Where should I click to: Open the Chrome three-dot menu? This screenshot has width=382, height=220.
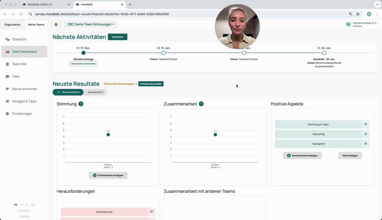(x=377, y=14)
